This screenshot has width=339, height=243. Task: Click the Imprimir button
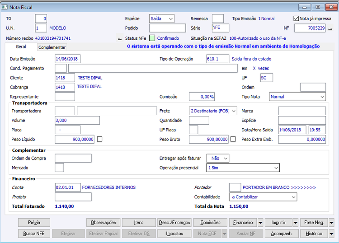[278, 223]
